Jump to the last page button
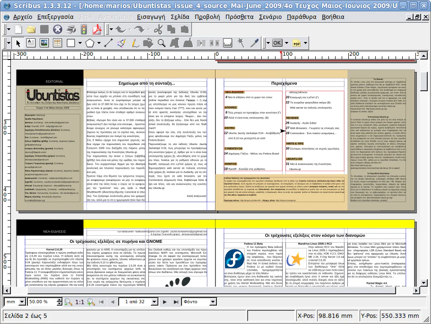The height and width of the screenshot is (324, 431). (x=176, y=302)
